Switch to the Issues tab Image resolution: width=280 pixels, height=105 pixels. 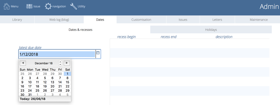[x=183, y=20]
